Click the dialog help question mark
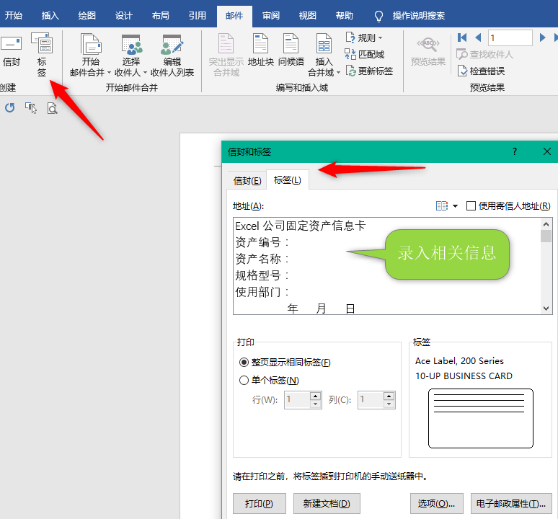 click(x=515, y=152)
